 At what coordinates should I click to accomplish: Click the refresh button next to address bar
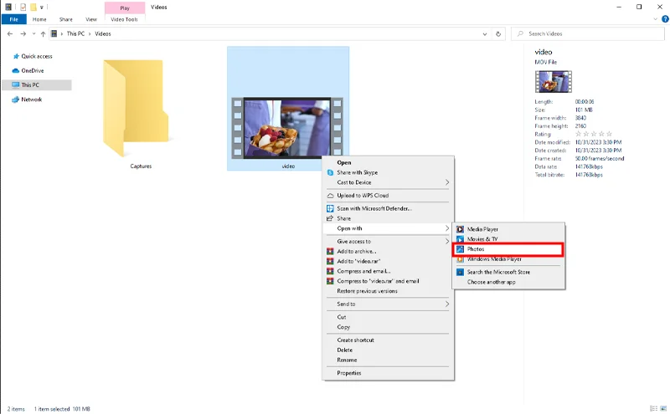(498, 33)
